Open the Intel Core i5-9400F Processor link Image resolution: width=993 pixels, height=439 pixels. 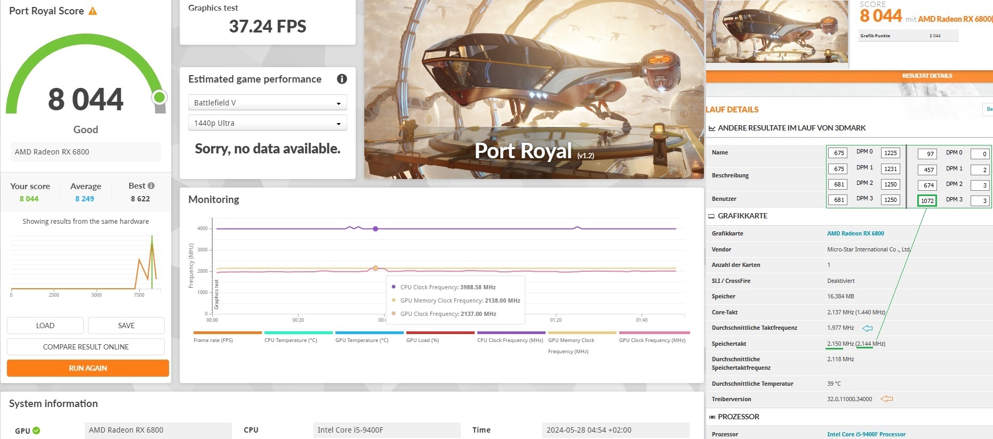[x=866, y=434]
